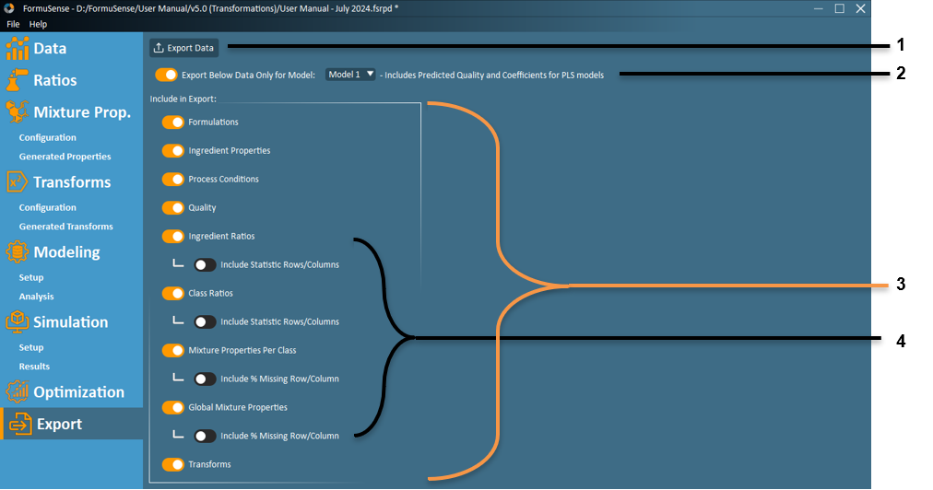Click the Export arrow icon in sidebar
Viewport: 933px width, 490px height.
click(20, 424)
